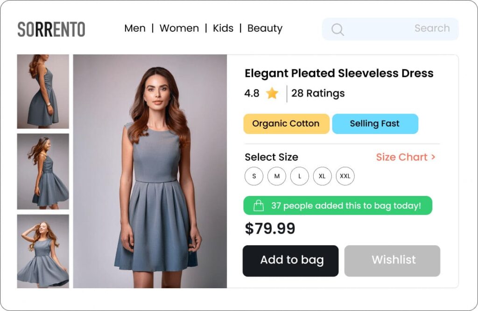Click the shopping bag icon in green banner

coord(258,205)
